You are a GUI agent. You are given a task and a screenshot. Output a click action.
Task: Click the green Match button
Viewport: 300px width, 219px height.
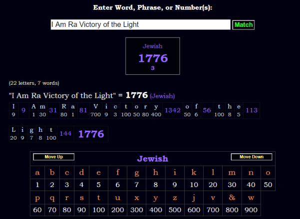[244, 24]
